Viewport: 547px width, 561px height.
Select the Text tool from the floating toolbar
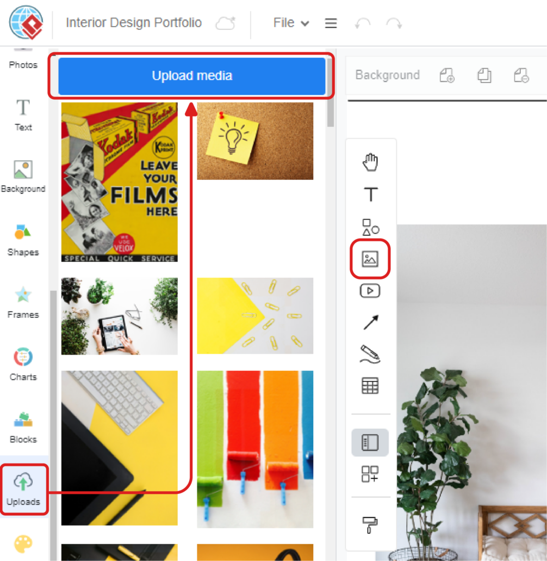tap(370, 194)
